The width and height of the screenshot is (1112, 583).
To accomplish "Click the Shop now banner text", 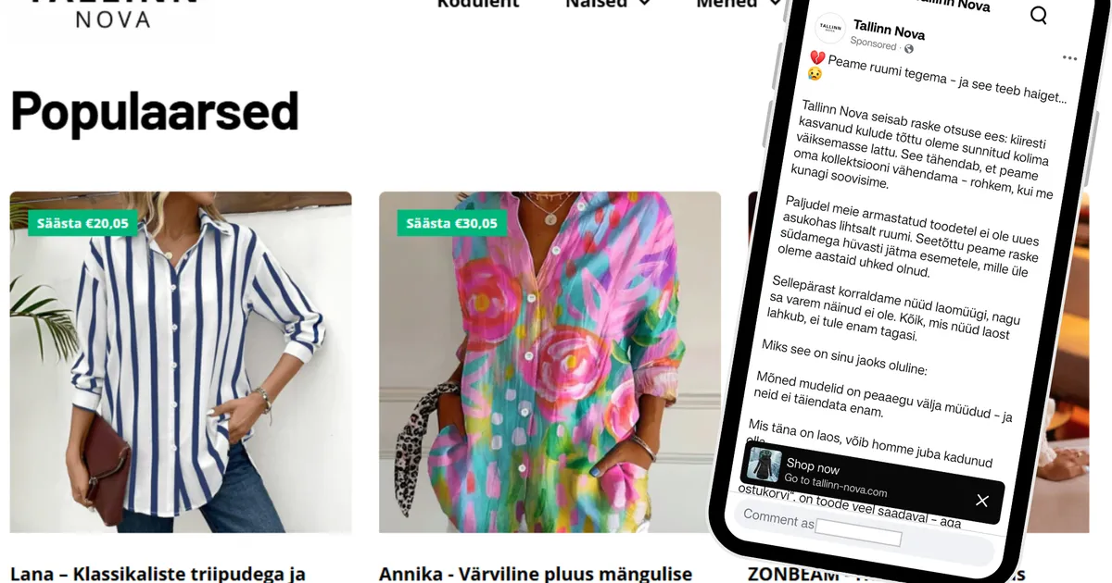I will pos(813,465).
